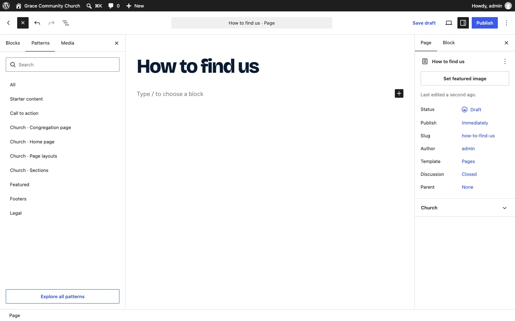Change the Immediately publish date
Viewport: 515px width, 321px height.
pos(475,123)
